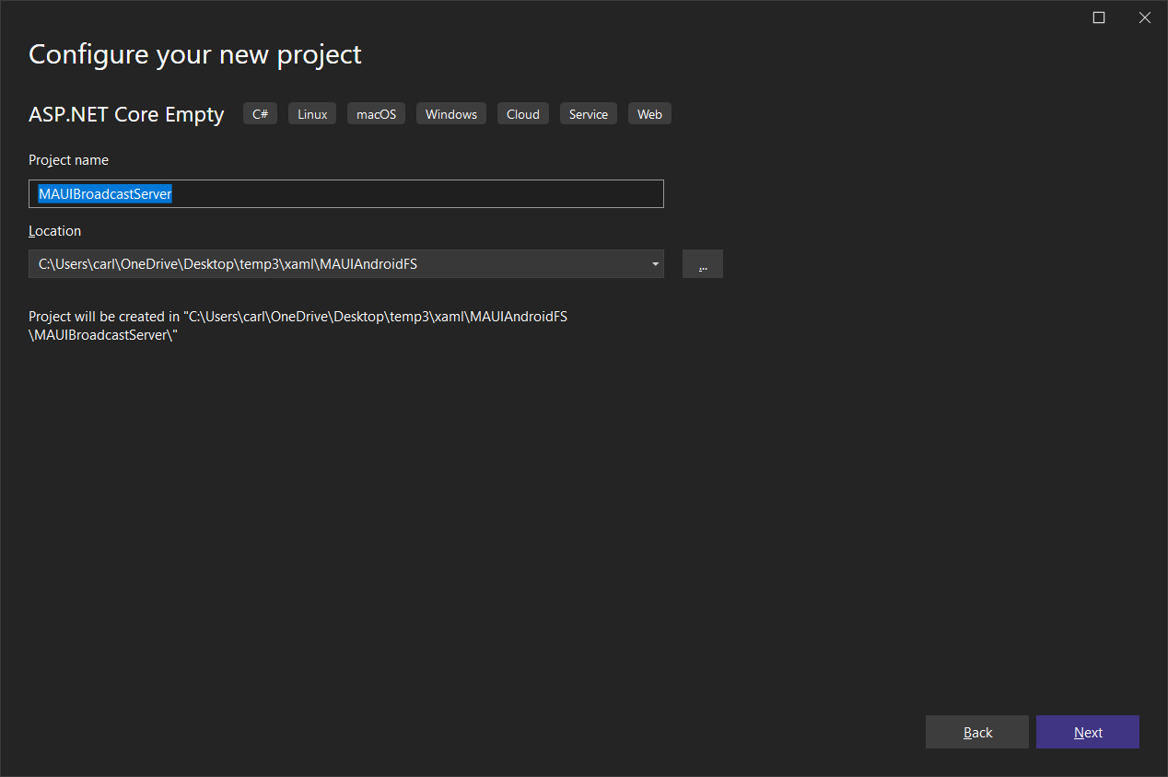Go Back to previous step
1168x777 pixels.
[x=977, y=732]
